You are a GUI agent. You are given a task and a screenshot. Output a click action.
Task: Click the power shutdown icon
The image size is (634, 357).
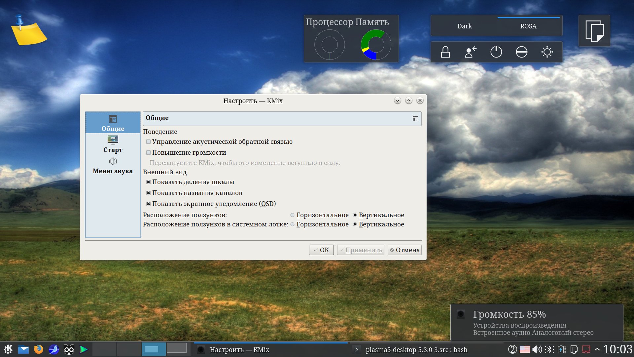(x=496, y=52)
